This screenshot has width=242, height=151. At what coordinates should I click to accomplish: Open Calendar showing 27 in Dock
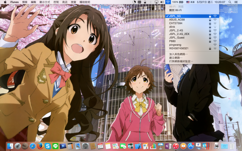(100, 146)
